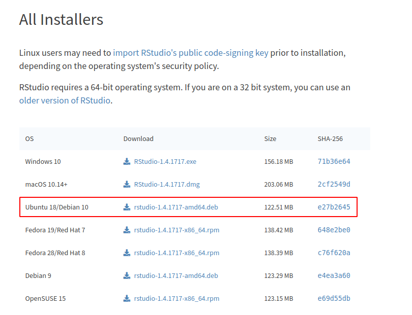Click the download icon in the Ubuntu 18/Debian 10 row
Screen dimensions: 412x315
126,207
